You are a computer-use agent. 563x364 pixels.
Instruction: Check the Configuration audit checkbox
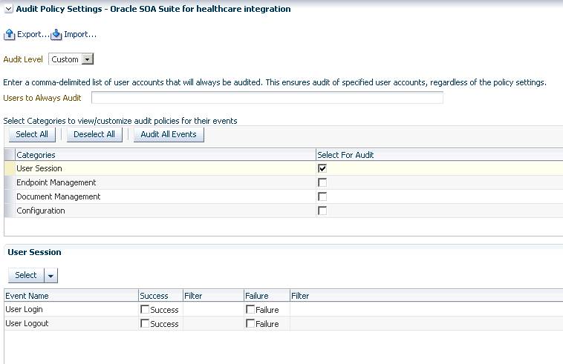322,211
